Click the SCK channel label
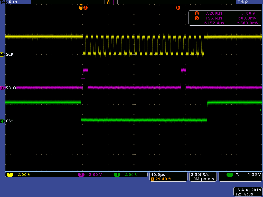 pos(10,54)
